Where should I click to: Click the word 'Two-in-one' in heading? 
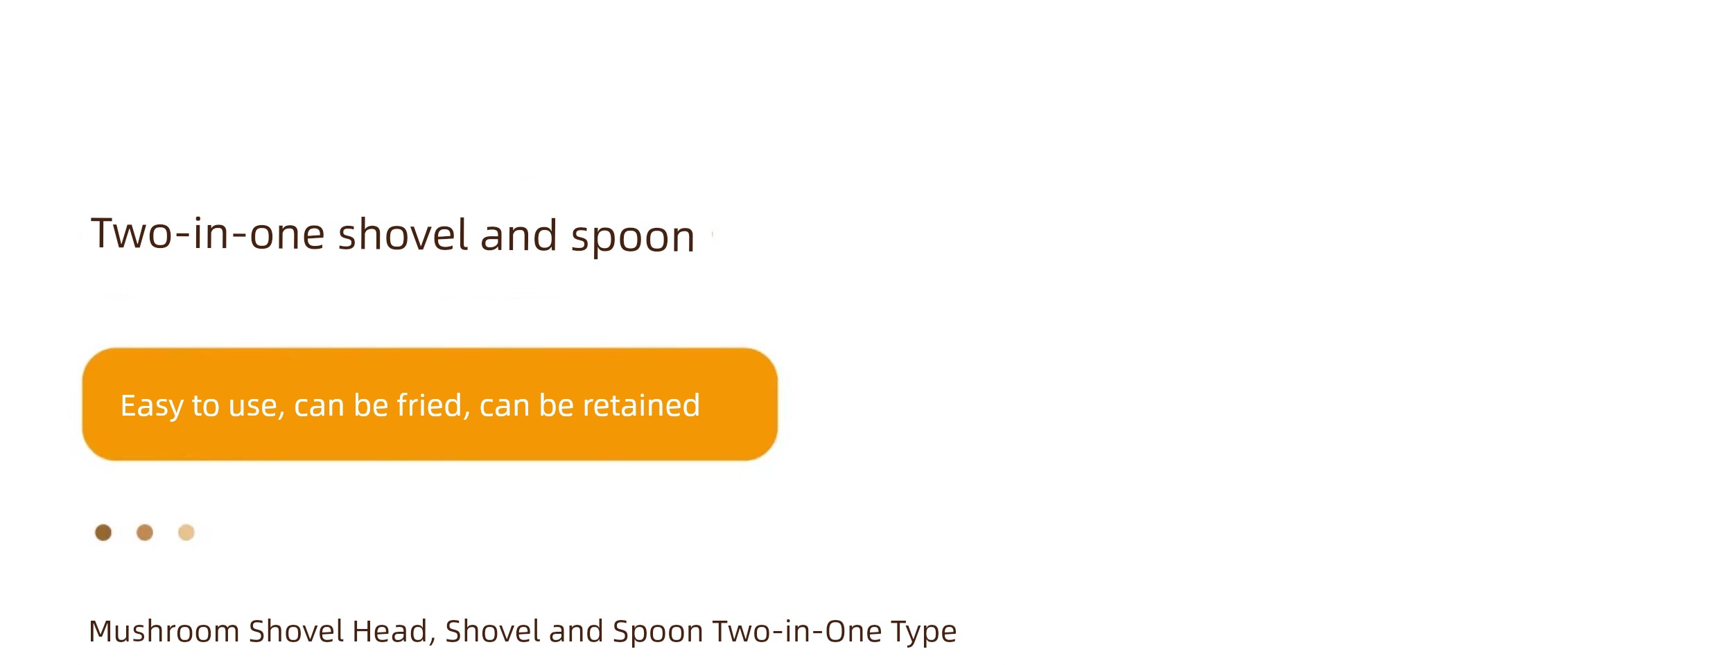208,233
